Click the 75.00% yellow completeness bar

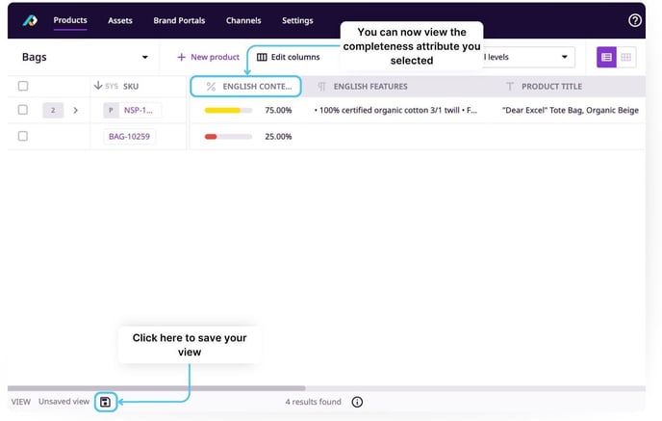228,111
